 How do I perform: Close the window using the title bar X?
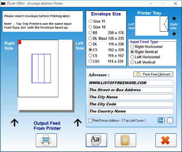(176, 4)
